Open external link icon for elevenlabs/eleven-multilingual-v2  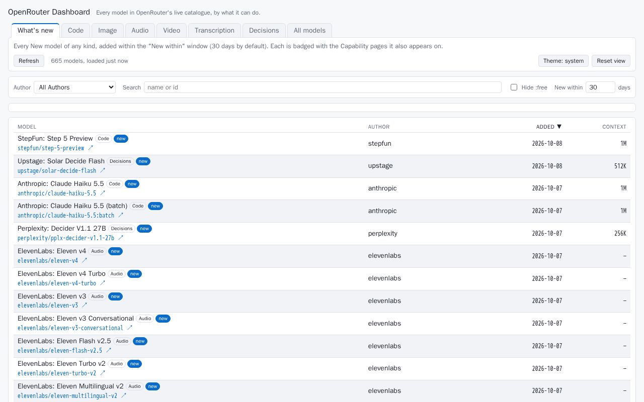124,396
